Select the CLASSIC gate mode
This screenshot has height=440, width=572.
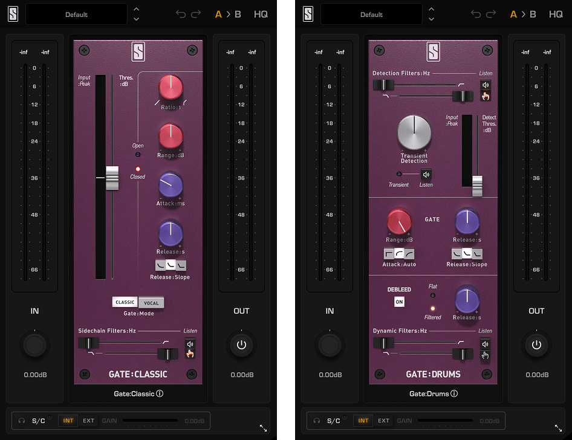coord(125,302)
